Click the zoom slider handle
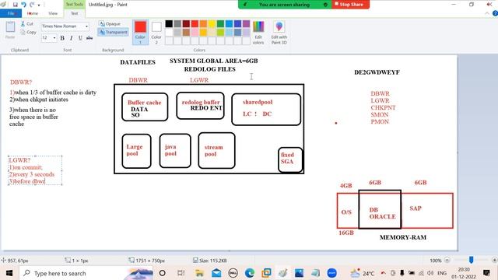 click(471, 260)
